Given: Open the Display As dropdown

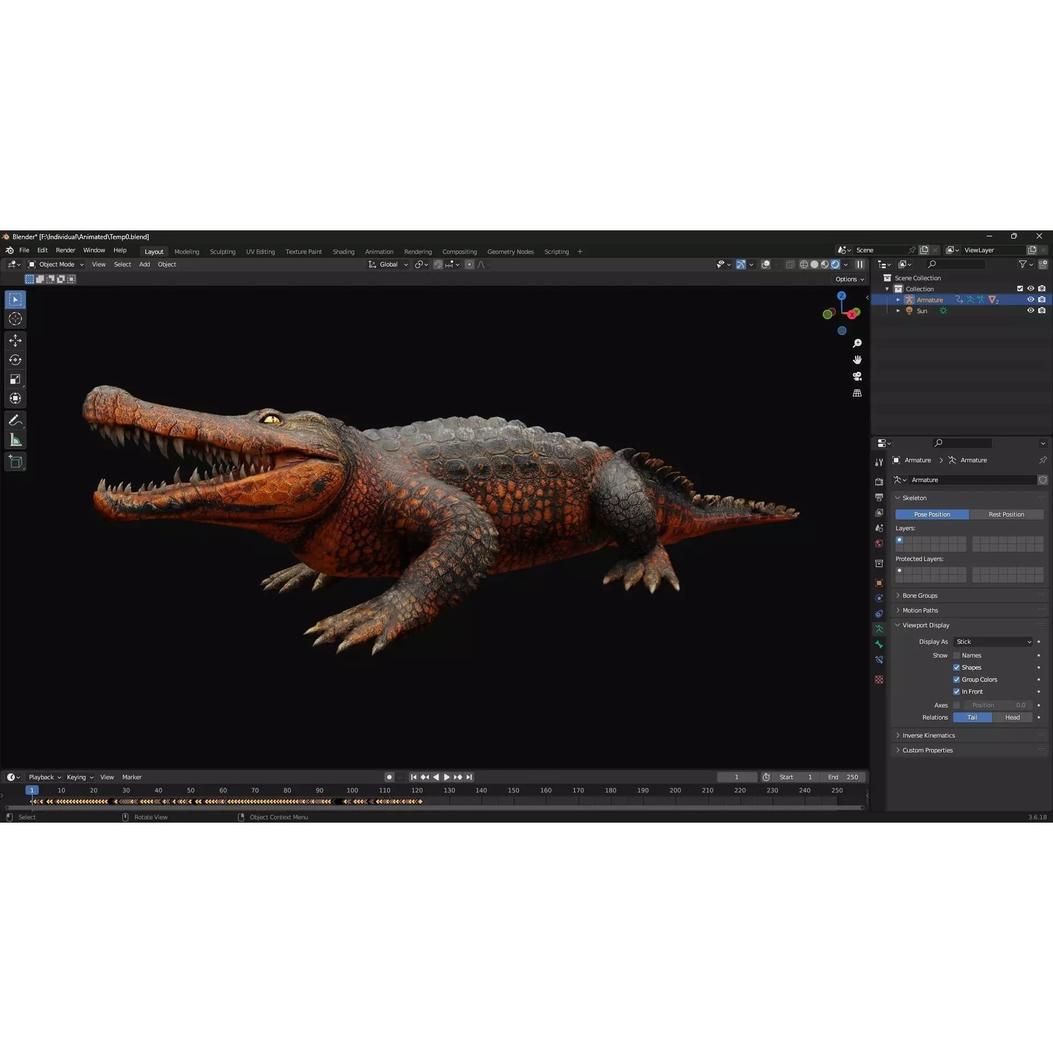Looking at the screenshot, I should coord(993,641).
